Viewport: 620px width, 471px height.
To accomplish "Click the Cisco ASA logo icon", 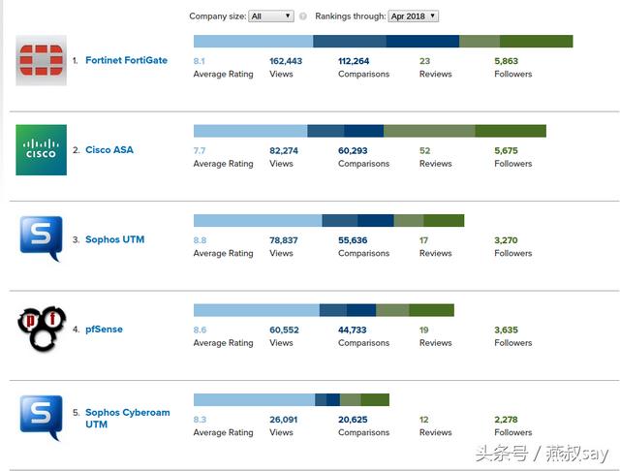I will point(42,150).
